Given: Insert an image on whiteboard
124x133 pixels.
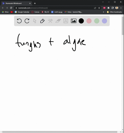Looking at the screenshot, I should (74, 21).
